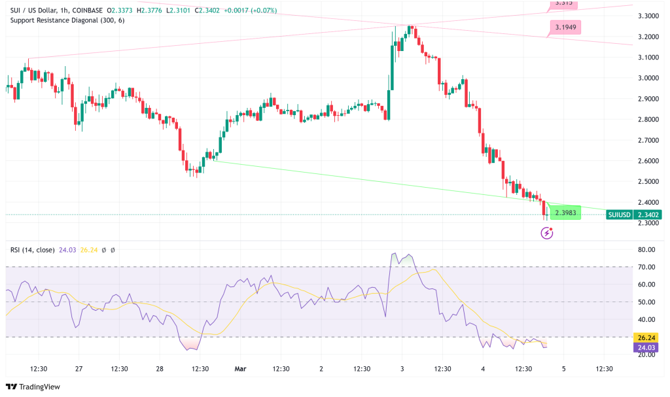Click the purple 24.03 RSI value label
Image resolution: width=670 pixels, height=397 pixels.
646,347
